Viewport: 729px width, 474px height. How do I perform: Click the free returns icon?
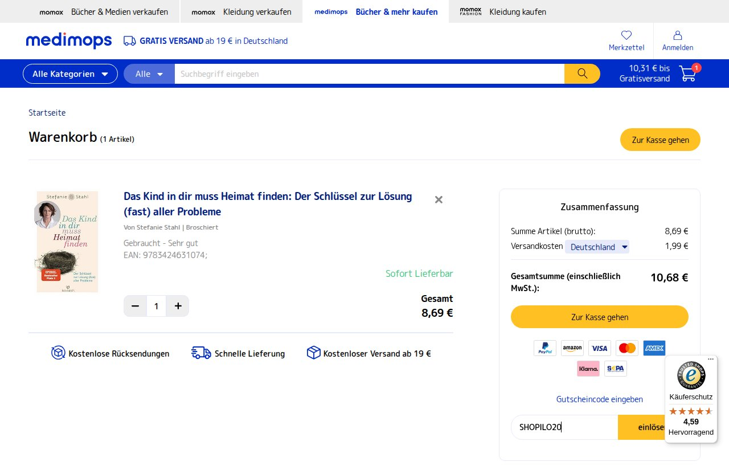coord(58,353)
